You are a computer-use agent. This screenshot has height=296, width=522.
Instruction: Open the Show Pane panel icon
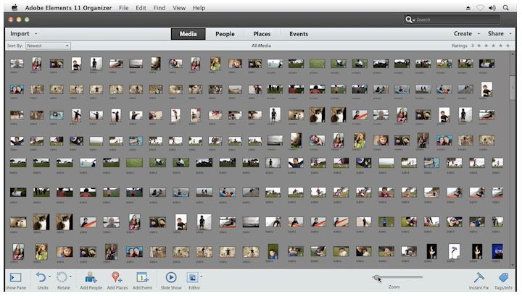(x=16, y=277)
